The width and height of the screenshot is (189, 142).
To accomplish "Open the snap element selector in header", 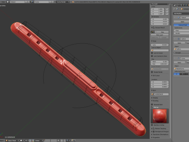I will click(68, 140).
